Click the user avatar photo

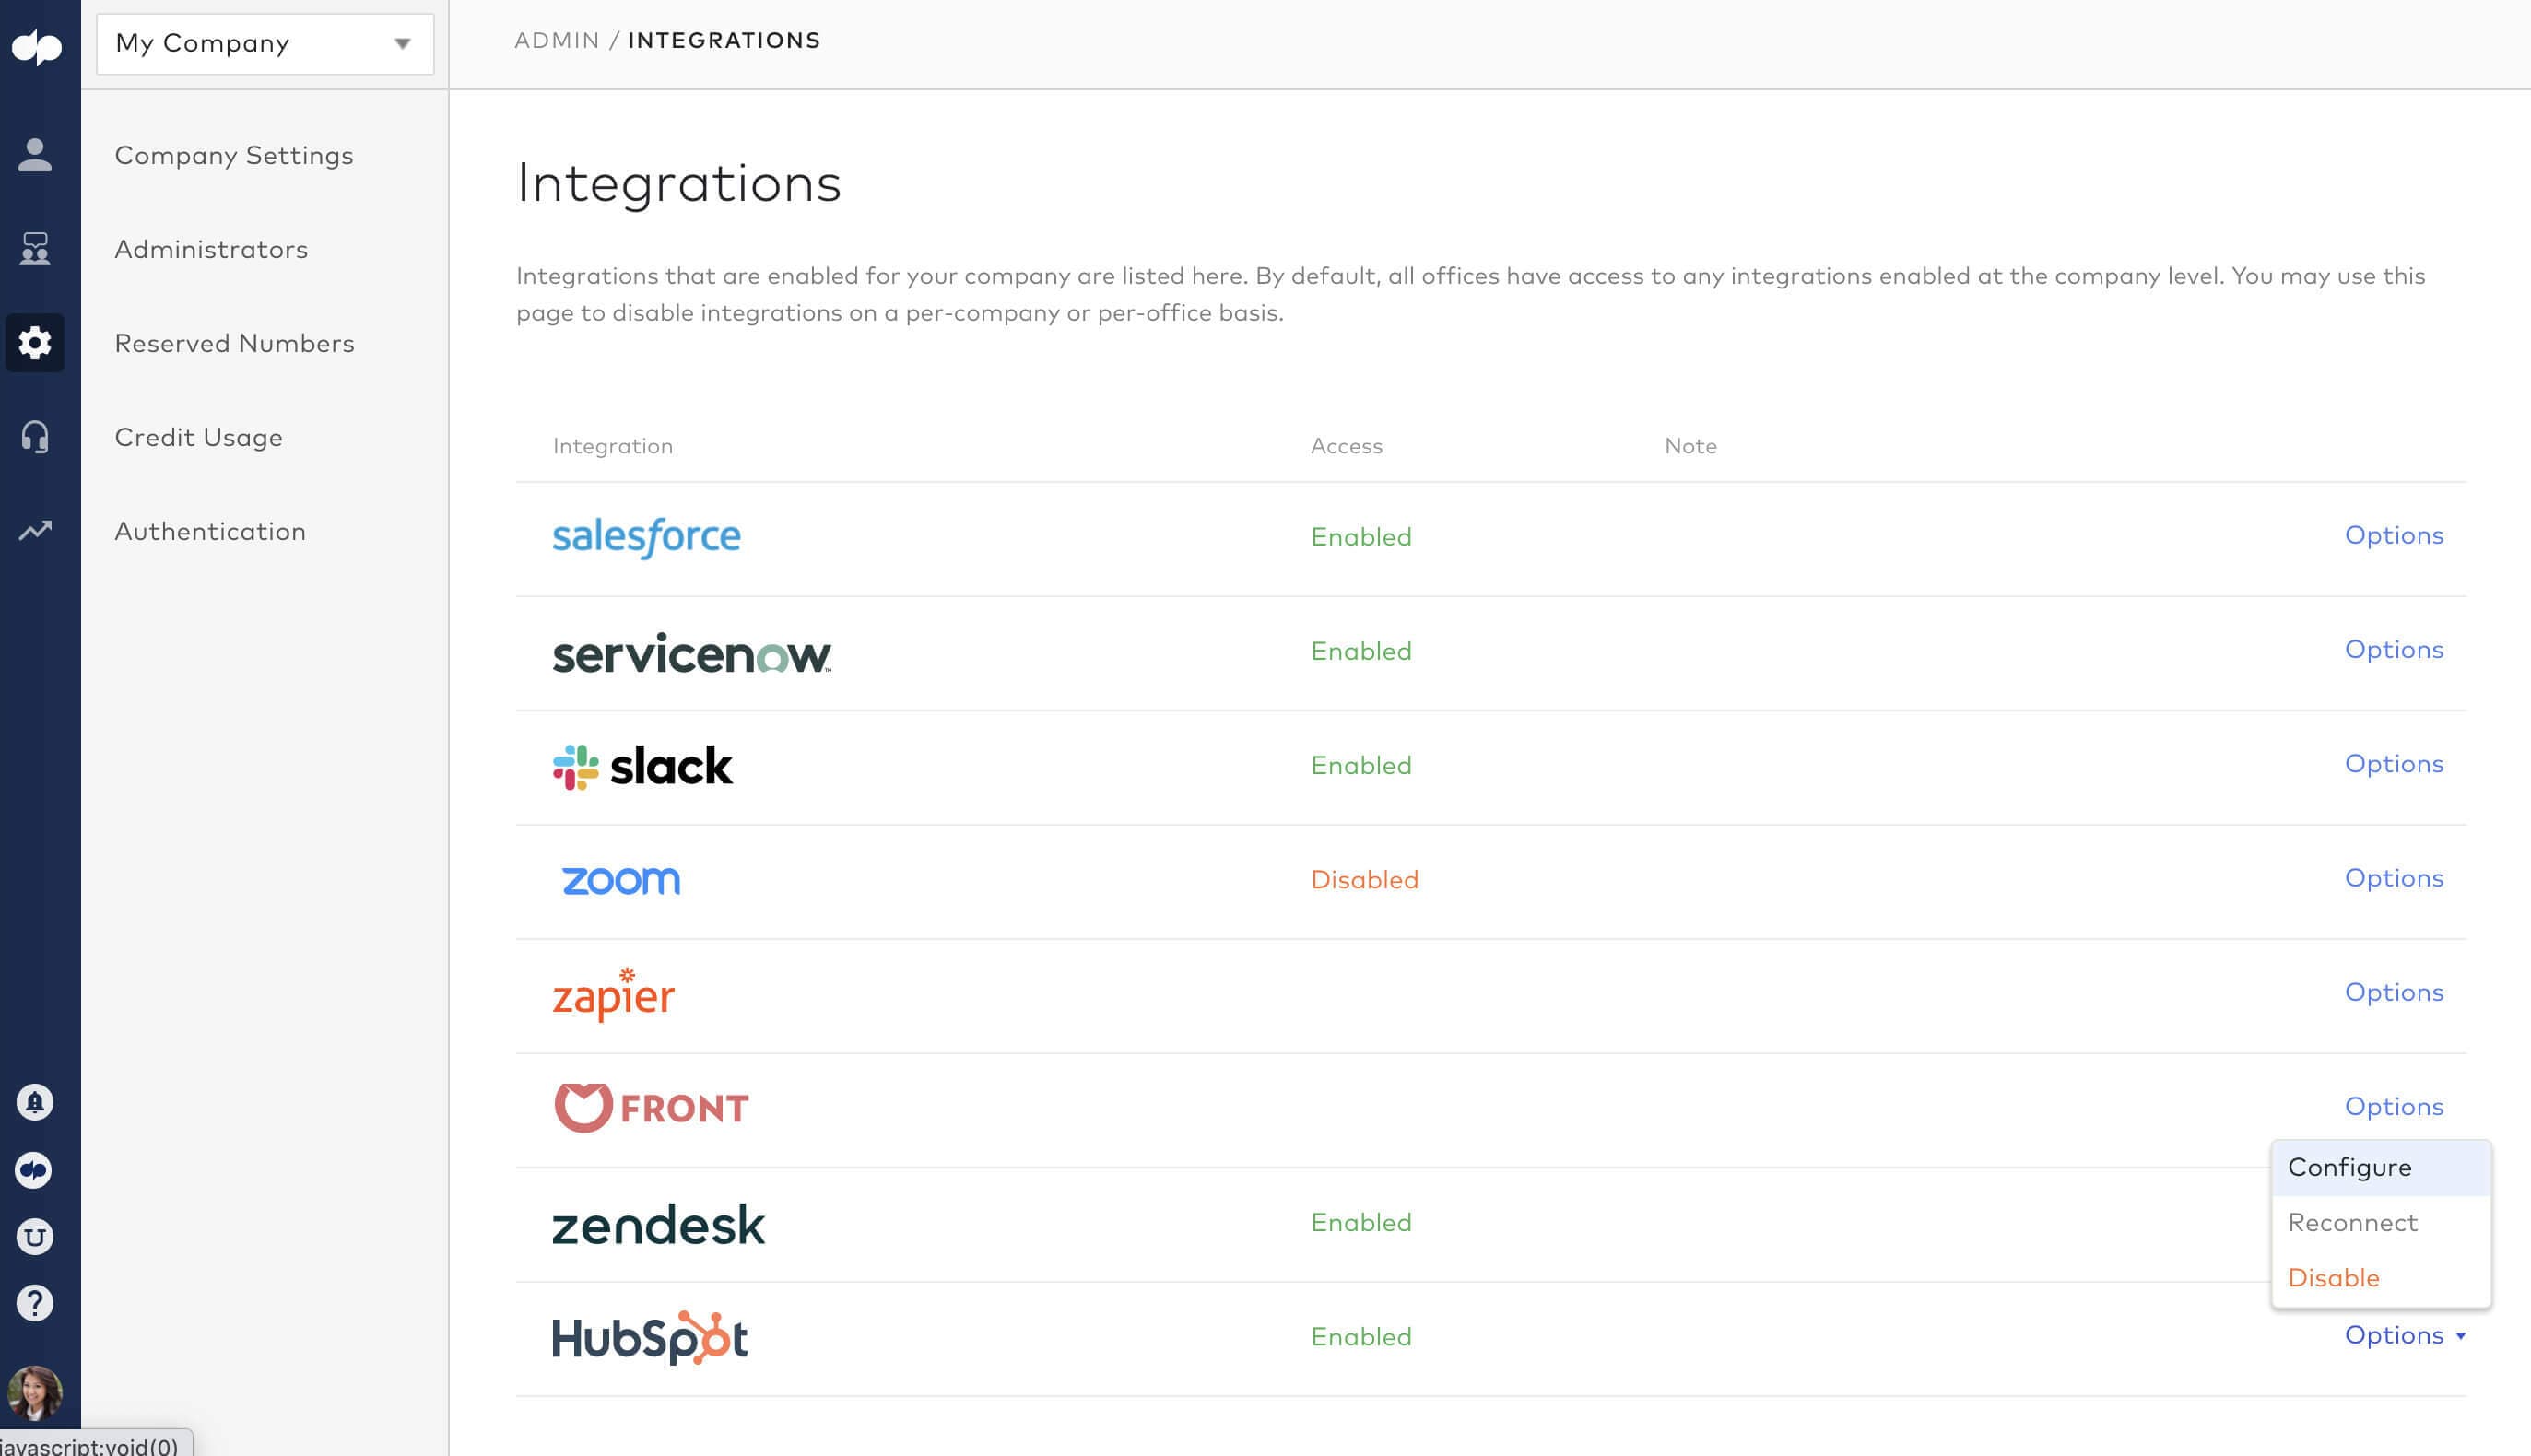point(35,1393)
